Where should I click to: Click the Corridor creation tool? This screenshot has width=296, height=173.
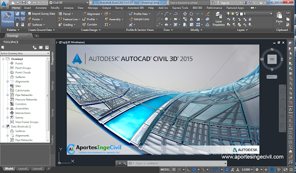point(90,24)
